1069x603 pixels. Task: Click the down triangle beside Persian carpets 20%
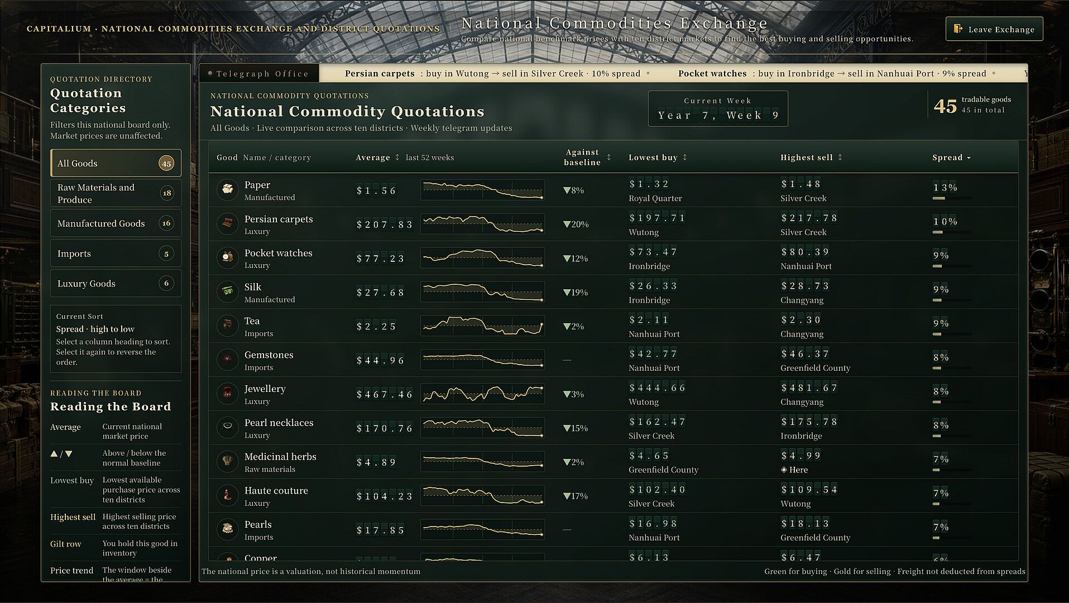(x=567, y=224)
